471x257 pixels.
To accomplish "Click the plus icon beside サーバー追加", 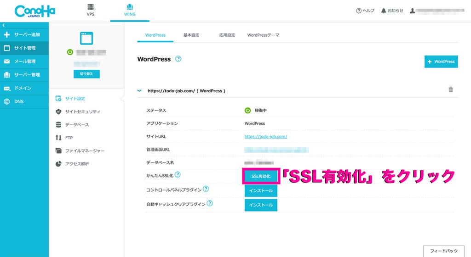I will tap(6, 35).
